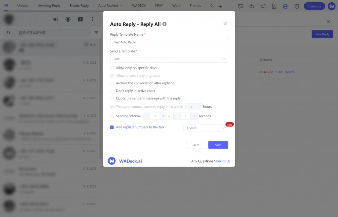The image size is (338, 217).
Task: Open the Friends tab selection dropdown
Action: pos(205,127)
